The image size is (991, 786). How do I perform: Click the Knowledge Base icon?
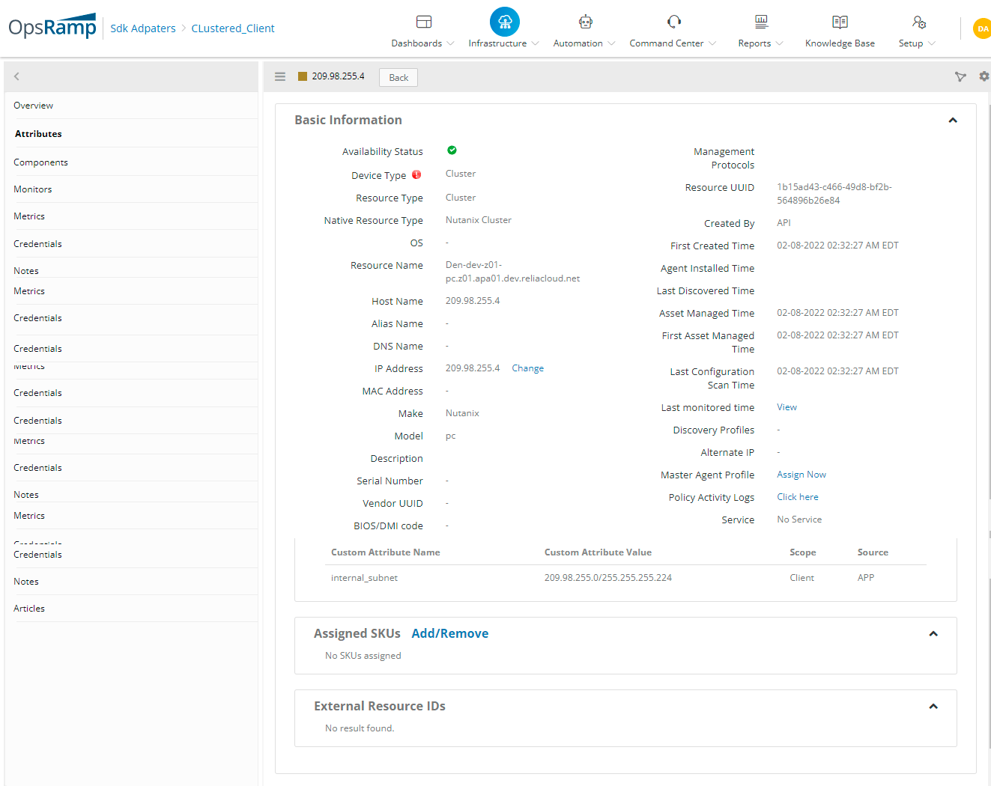point(839,22)
